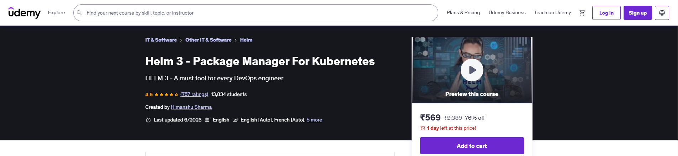Viewport: 678px width, 156px height.
Task: Click the star rating icons
Action: tap(166, 95)
